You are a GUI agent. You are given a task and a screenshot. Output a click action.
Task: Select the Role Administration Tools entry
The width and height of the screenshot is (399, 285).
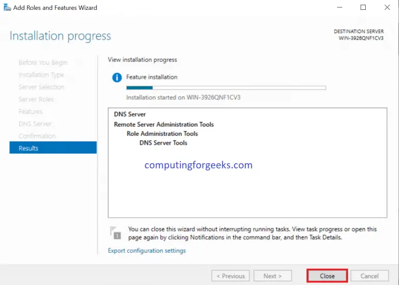(162, 134)
